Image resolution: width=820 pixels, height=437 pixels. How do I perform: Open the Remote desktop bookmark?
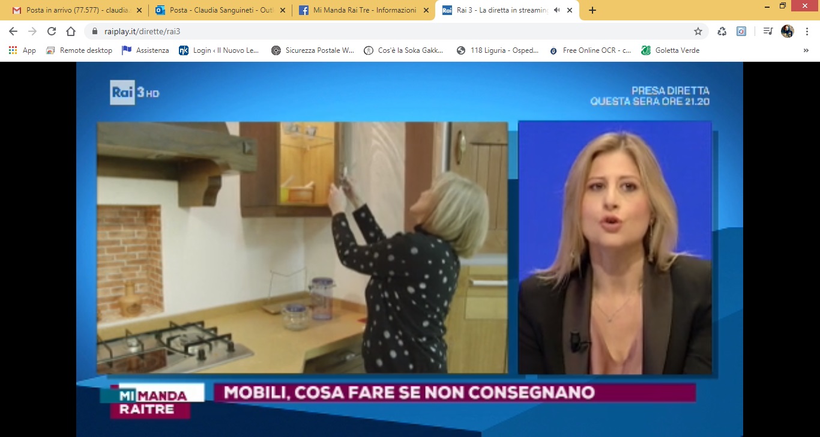[x=79, y=50]
